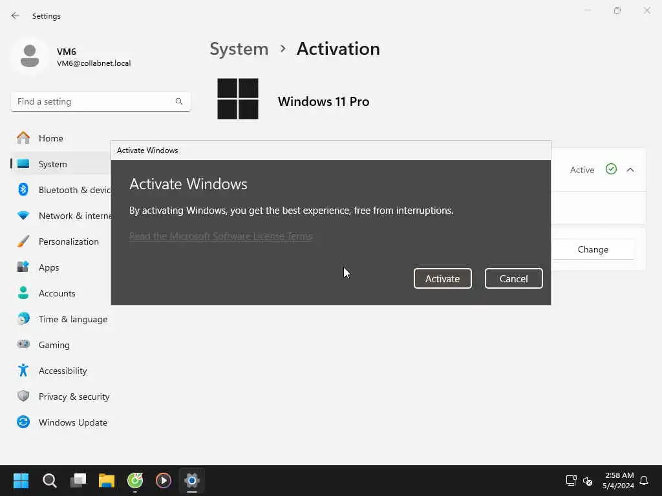The height and width of the screenshot is (496, 662).
Task: Select System in the sidebar
Action: coord(61,164)
